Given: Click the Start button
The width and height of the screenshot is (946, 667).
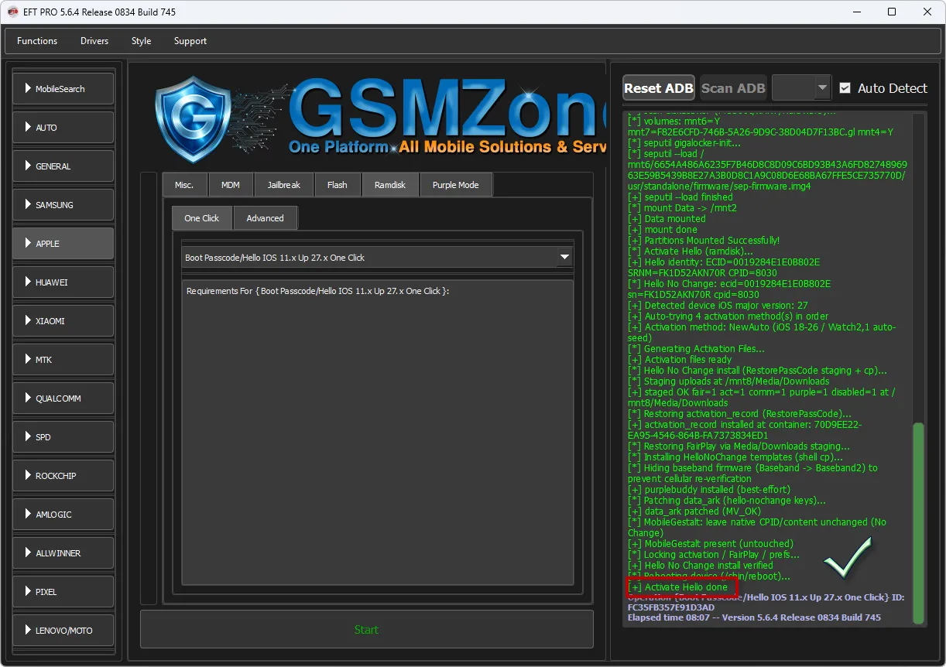Looking at the screenshot, I should 367,629.
